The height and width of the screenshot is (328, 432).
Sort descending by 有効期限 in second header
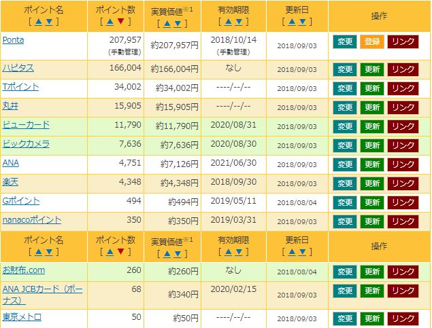pos(239,252)
